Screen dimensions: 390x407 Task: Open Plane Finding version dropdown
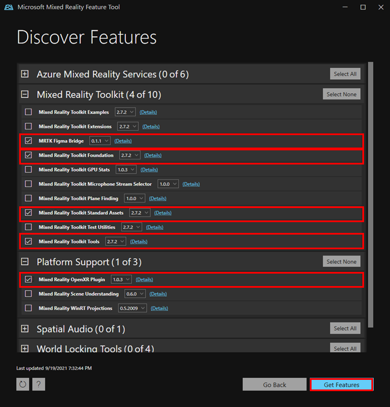[x=134, y=198]
